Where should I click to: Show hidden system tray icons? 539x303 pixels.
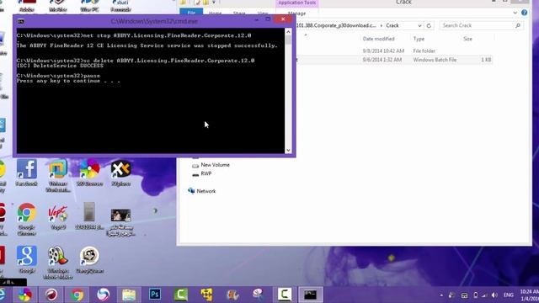tap(441, 295)
